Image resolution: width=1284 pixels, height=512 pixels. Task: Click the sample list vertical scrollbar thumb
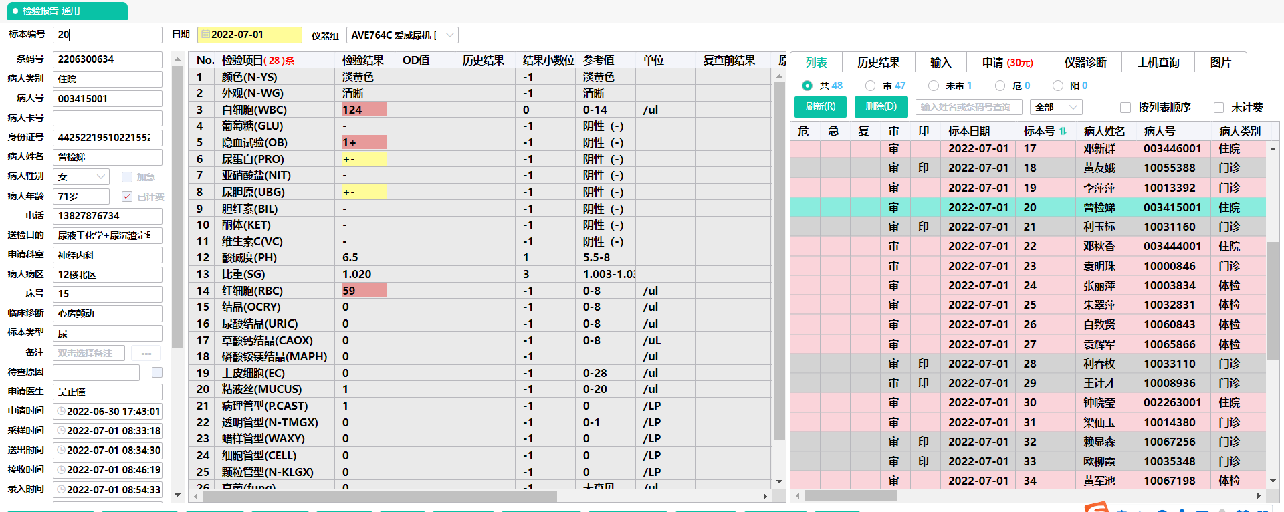(1273, 301)
